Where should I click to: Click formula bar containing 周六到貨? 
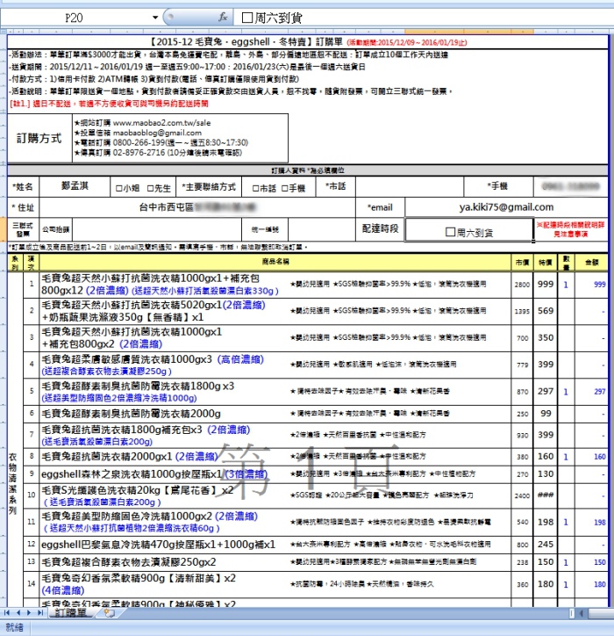(x=424, y=18)
